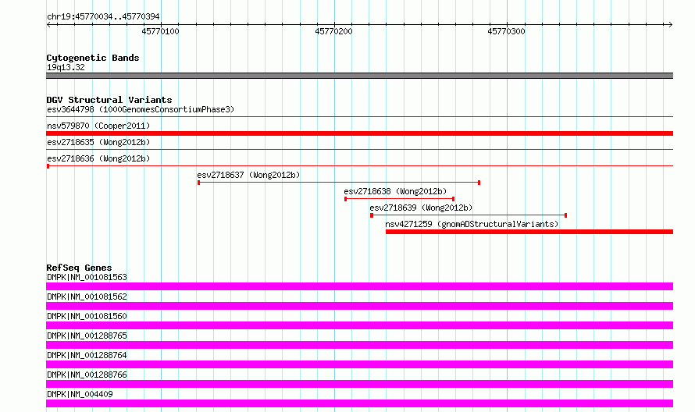Click the magenta DMPK|NM_001288764 gene bar

(359, 364)
